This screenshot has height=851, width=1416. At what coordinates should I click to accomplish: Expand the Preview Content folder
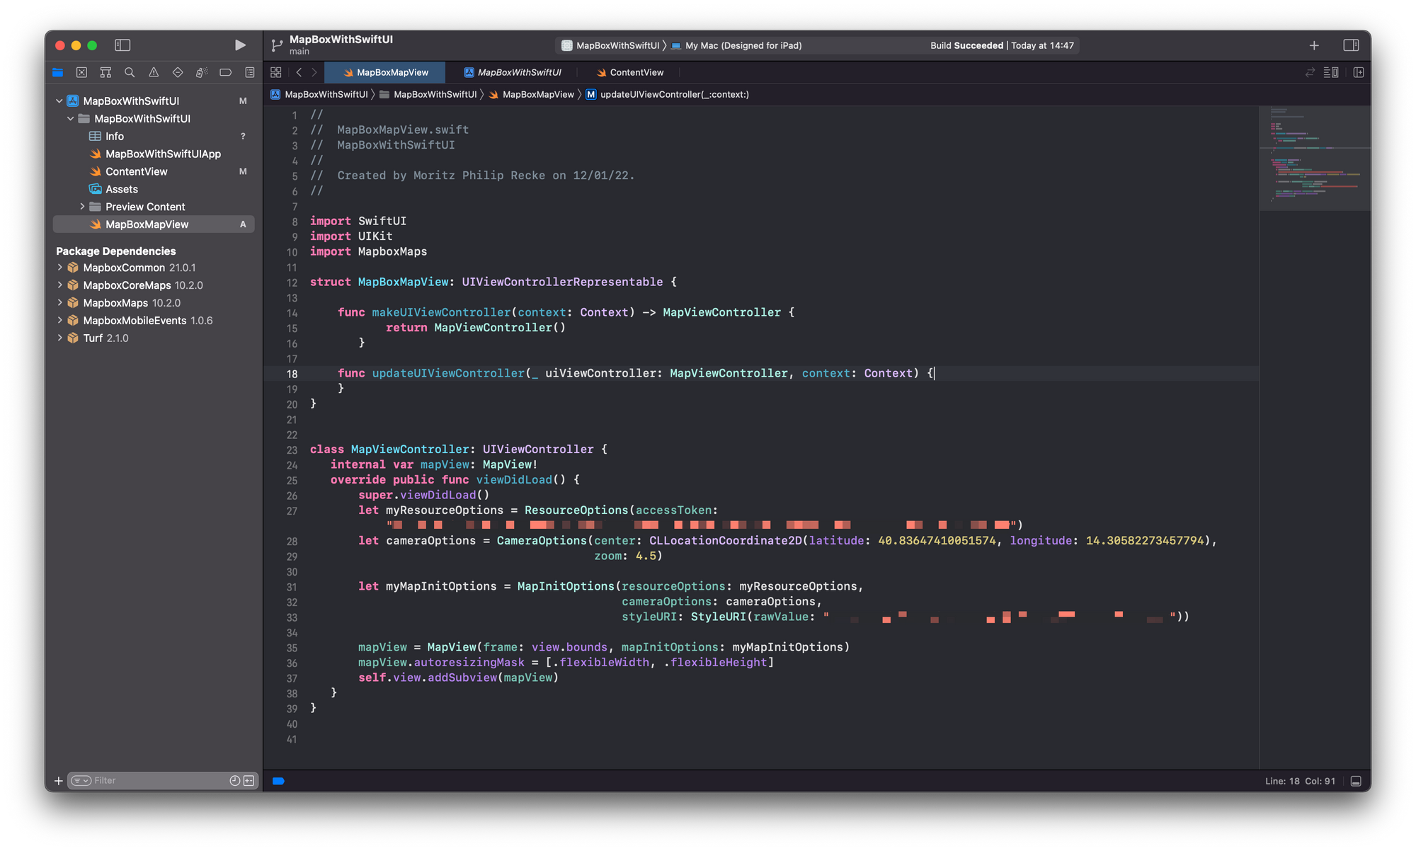tap(82, 207)
